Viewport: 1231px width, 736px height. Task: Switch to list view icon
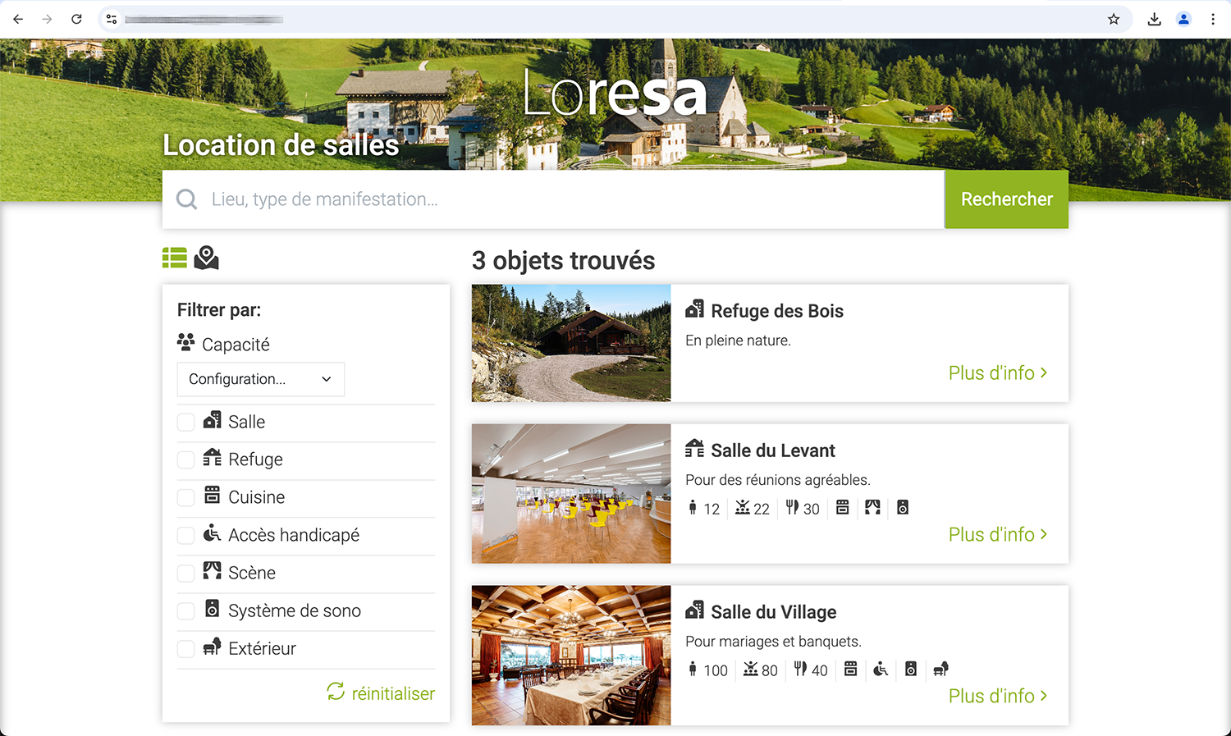pos(174,258)
